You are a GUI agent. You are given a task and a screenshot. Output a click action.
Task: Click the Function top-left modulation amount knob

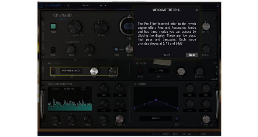190,88
